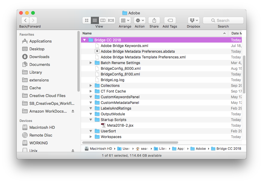The image size is (263, 183).
Task: Click Bridge CC 2018 in path bar
Action: pyautogui.click(x=226, y=149)
